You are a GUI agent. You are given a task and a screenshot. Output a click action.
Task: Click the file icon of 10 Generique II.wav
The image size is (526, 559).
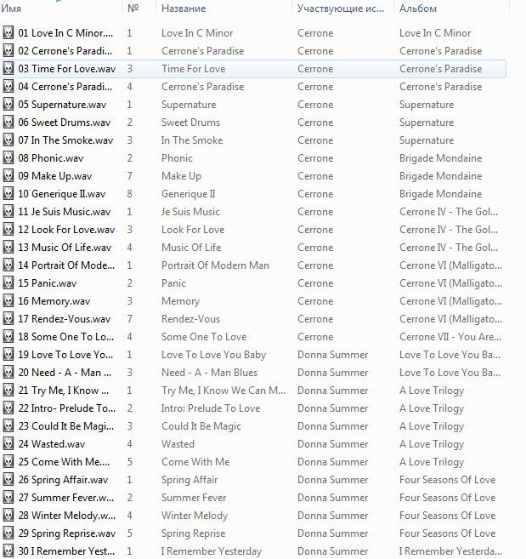pyautogui.click(x=8, y=194)
